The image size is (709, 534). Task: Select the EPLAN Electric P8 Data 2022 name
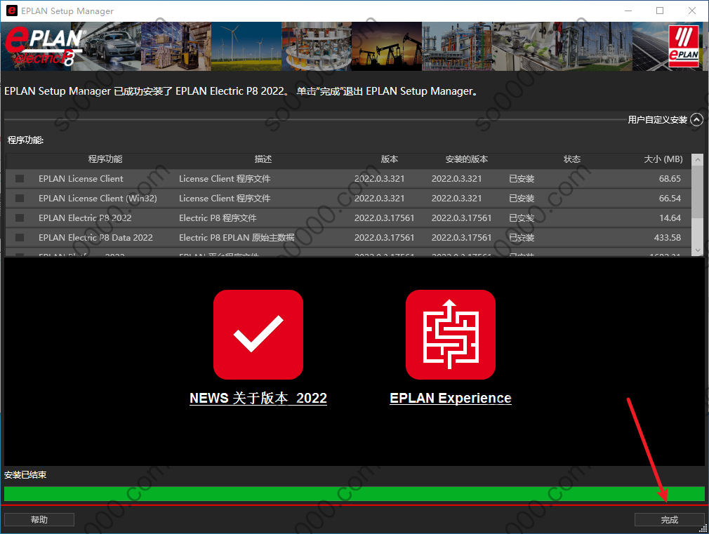pyautogui.click(x=96, y=237)
